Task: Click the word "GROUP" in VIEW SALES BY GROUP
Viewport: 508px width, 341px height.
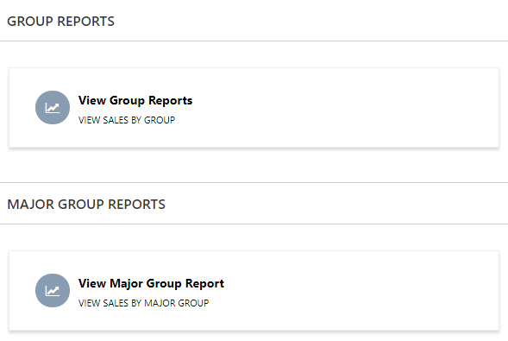Action: 160,120
